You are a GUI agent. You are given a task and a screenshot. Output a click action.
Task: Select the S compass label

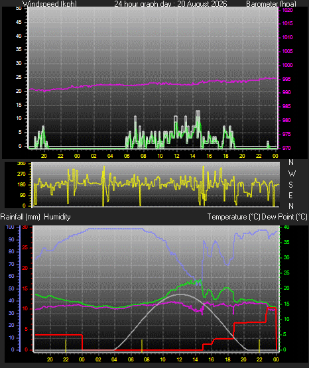click(x=290, y=185)
